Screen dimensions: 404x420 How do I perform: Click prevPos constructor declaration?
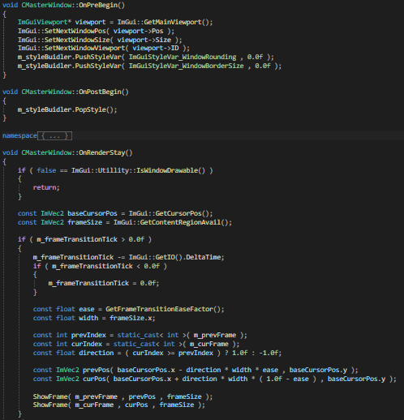(96, 370)
